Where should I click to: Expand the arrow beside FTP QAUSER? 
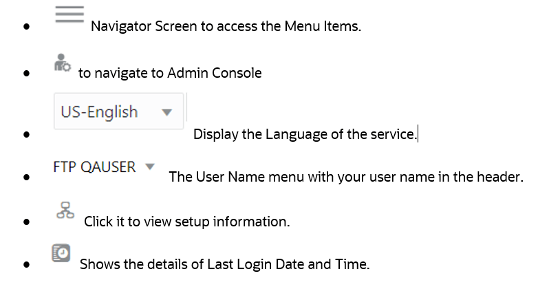[x=151, y=167]
